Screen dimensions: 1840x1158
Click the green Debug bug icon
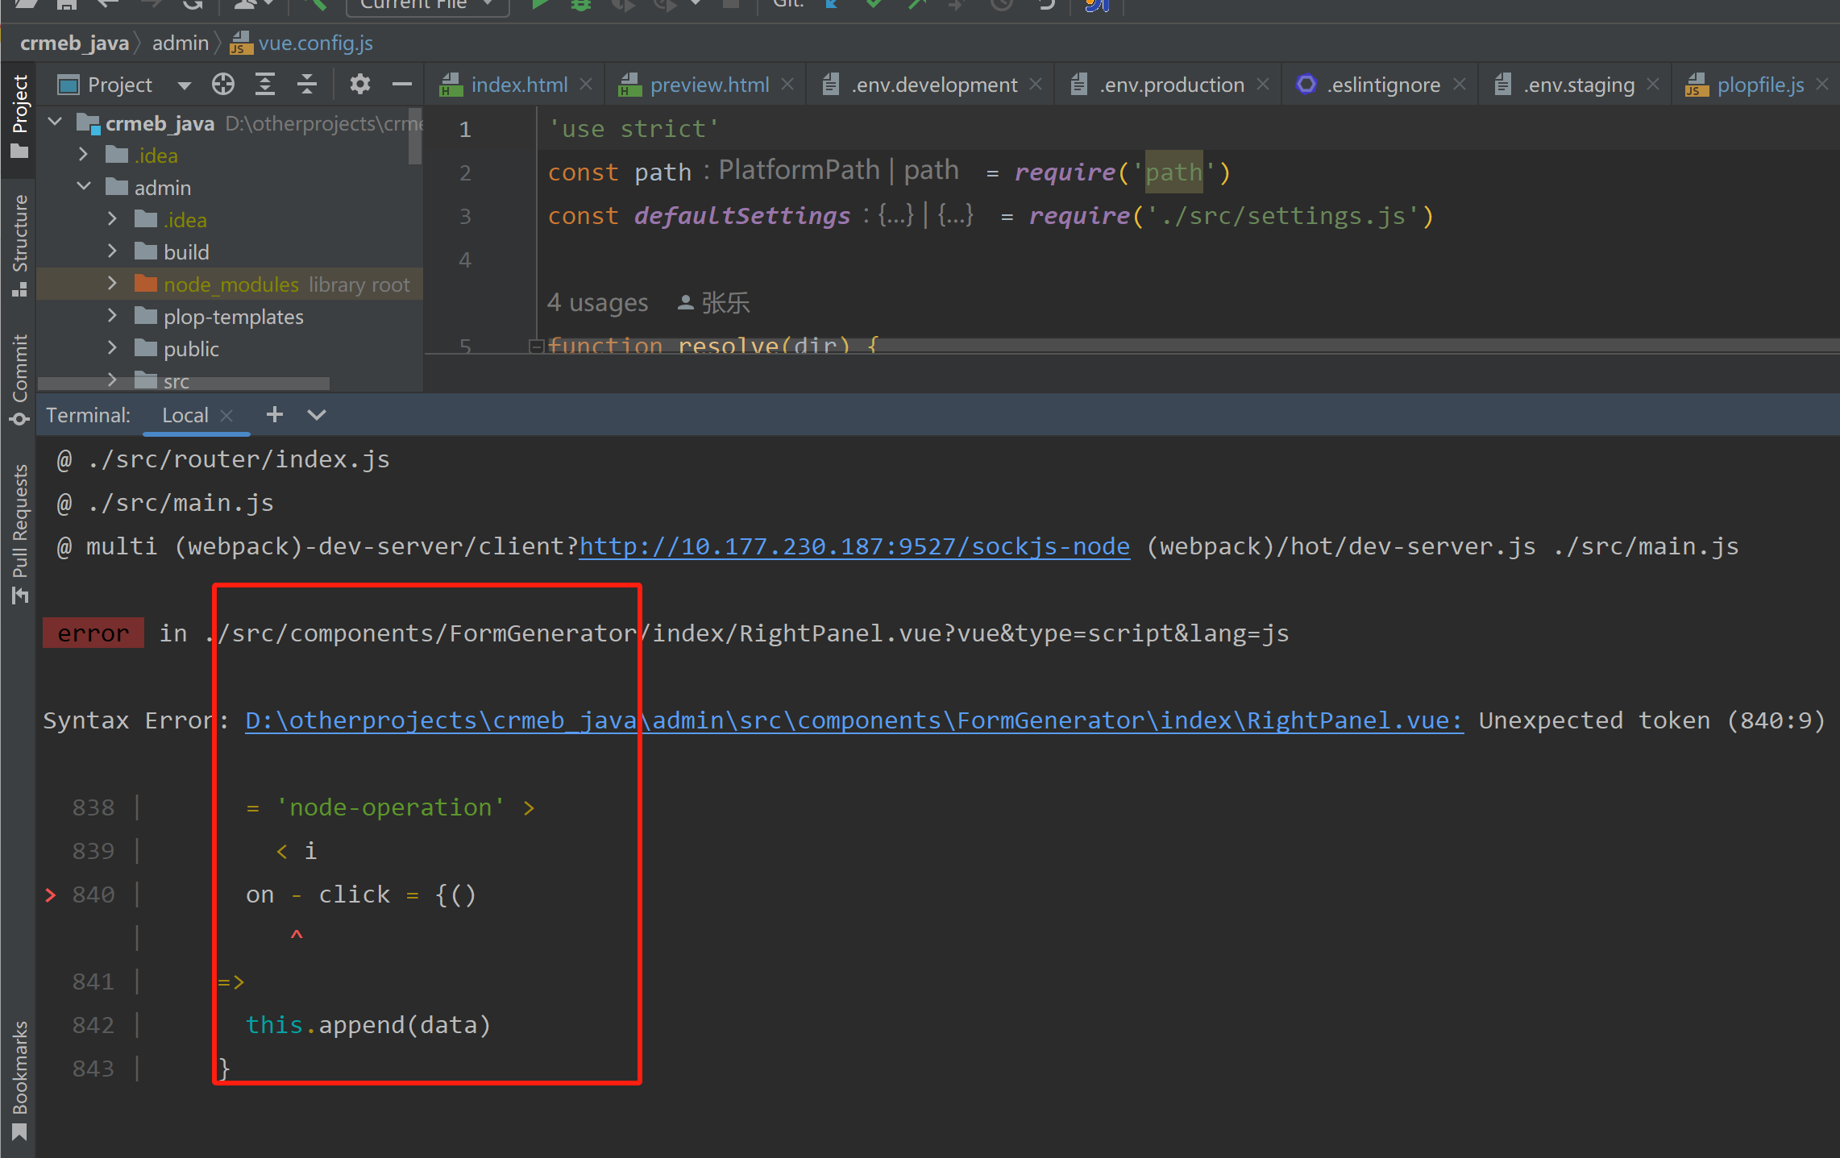[581, 5]
